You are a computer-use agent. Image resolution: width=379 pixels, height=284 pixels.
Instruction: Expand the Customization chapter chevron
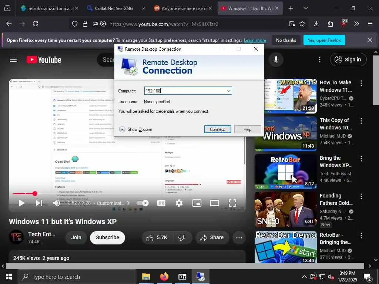(128, 203)
